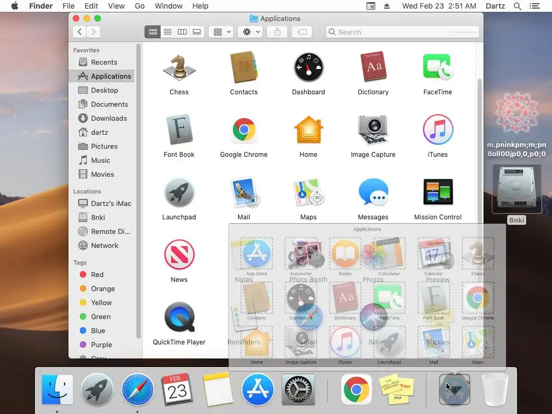Switch Finder to list view
This screenshot has width=552, height=414.
(x=168, y=32)
